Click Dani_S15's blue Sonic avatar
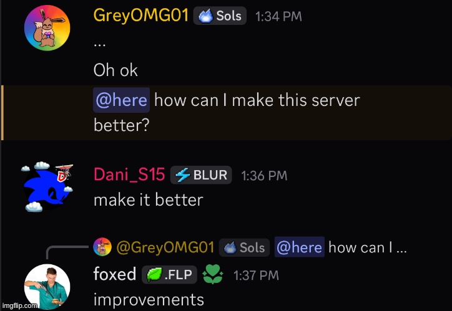This screenshot has width=452, height=311. [x=47, y=186]
